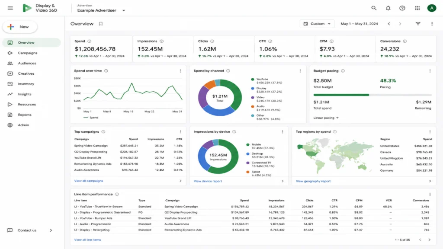Open the Linear pacing dropdown

pyautogui.click(x=326, y=118)
